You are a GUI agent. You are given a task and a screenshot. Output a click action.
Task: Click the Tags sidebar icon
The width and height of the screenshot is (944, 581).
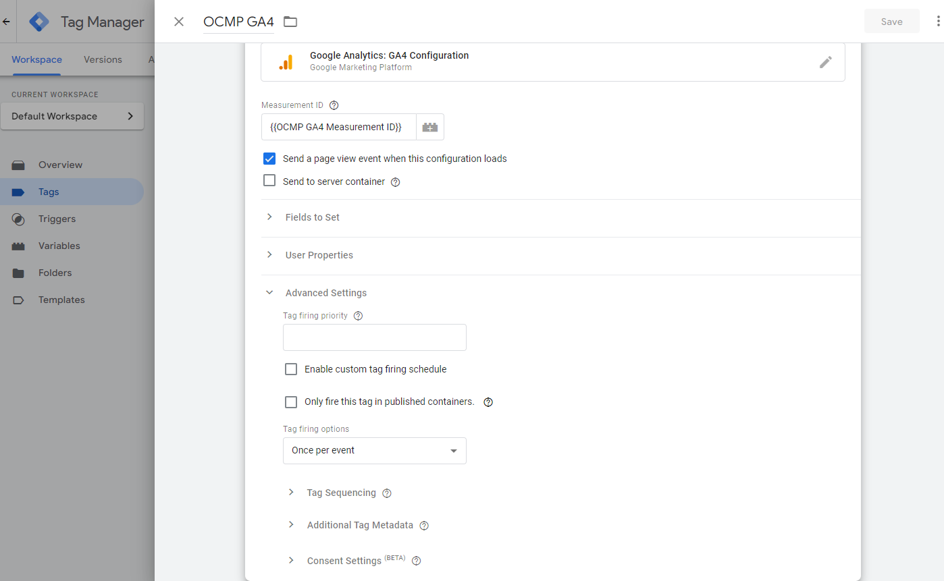point(18,192)
